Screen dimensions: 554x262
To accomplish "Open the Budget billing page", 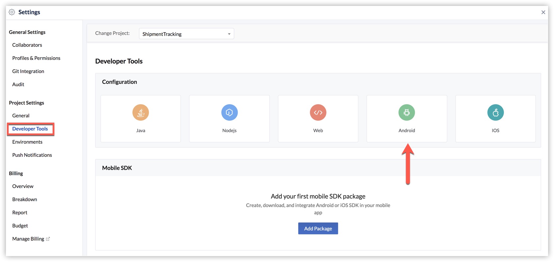I will pos(20,226).
